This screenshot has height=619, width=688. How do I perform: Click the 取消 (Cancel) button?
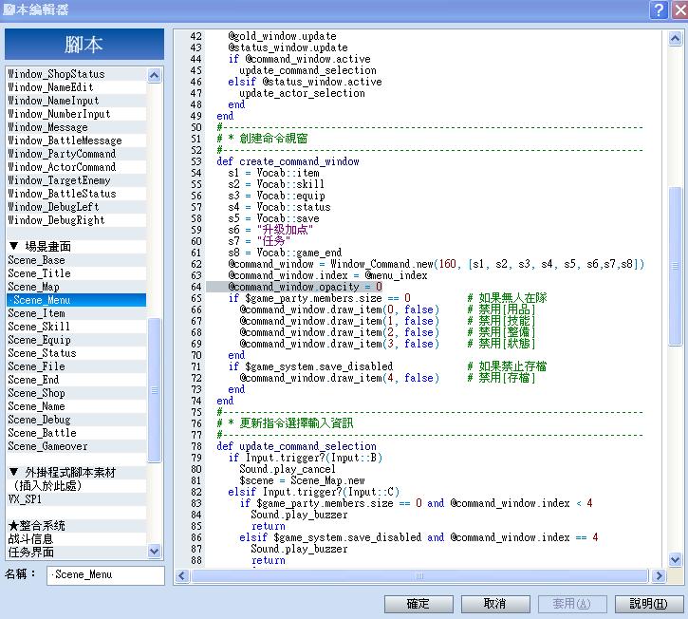[495, 604]
